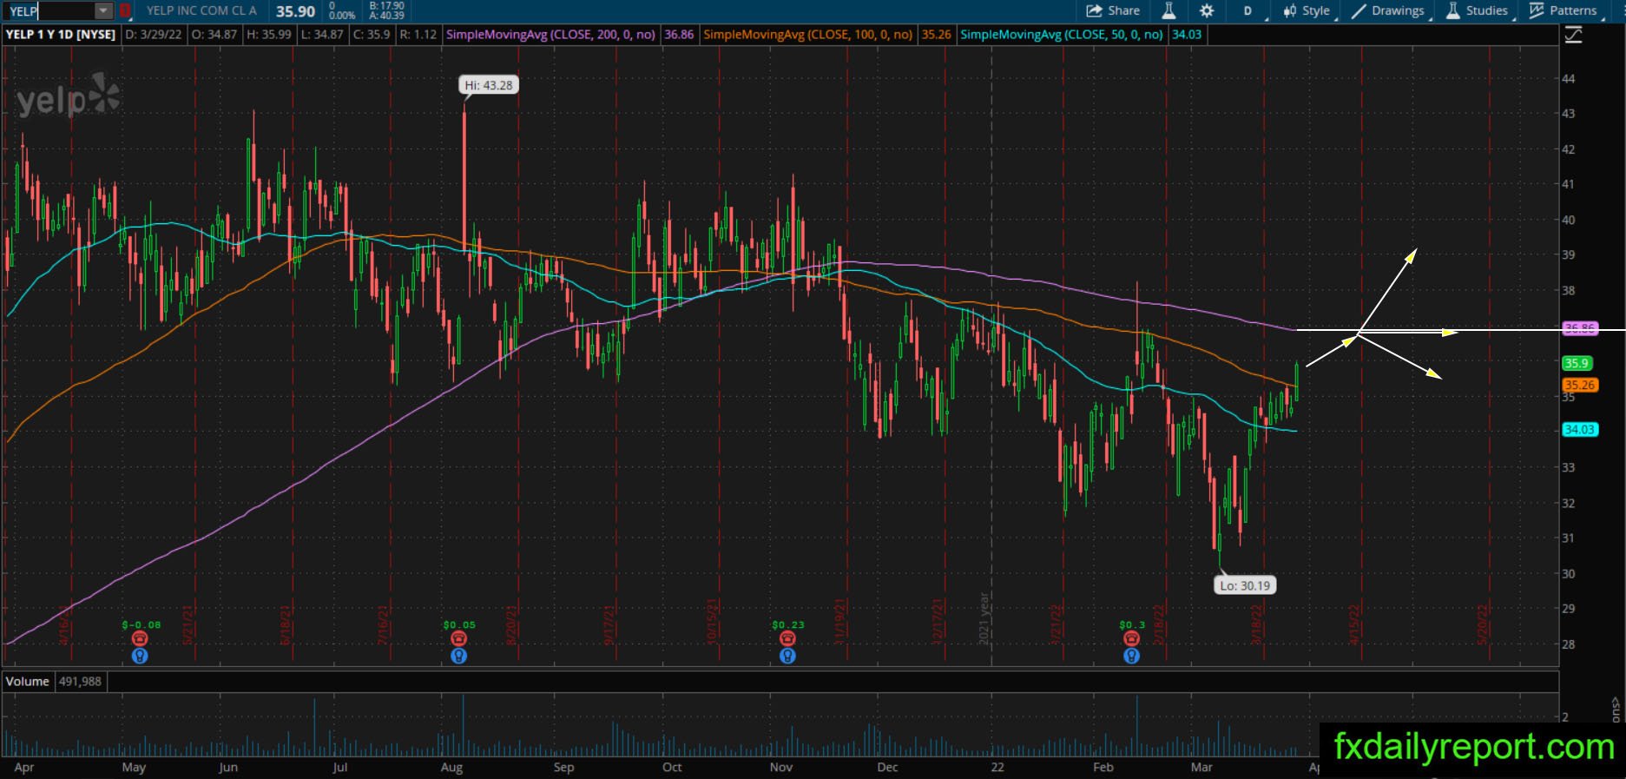Click the Lo: 30.19 price bubble
This screenshot has width=1626, height=779.
pos(1245,585)
